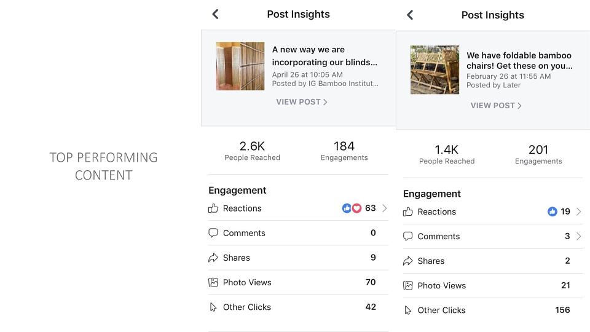
Task: Go back from right Post Insights screen
Action: click(410, 15)
